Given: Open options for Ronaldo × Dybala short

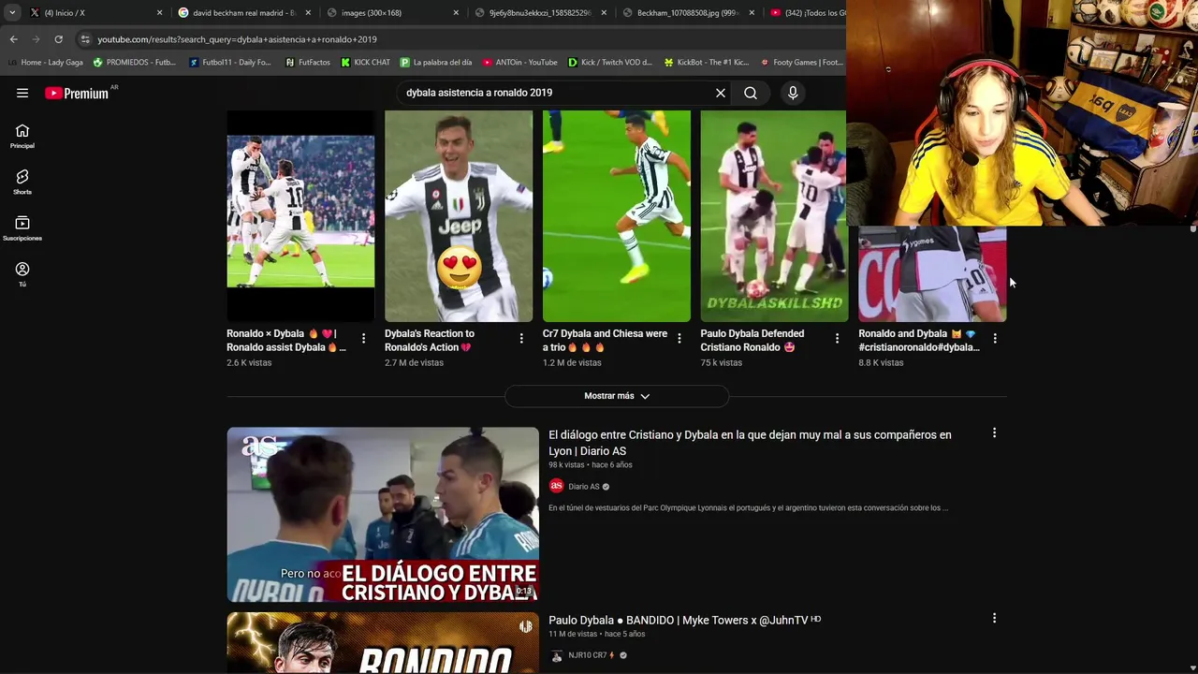Looking at the screenshot, I should coord(363,339).
